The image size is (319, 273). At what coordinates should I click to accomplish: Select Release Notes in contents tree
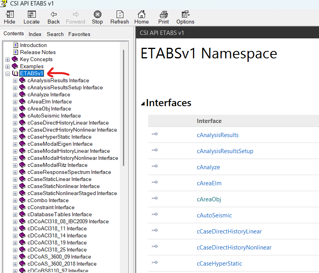38,52
